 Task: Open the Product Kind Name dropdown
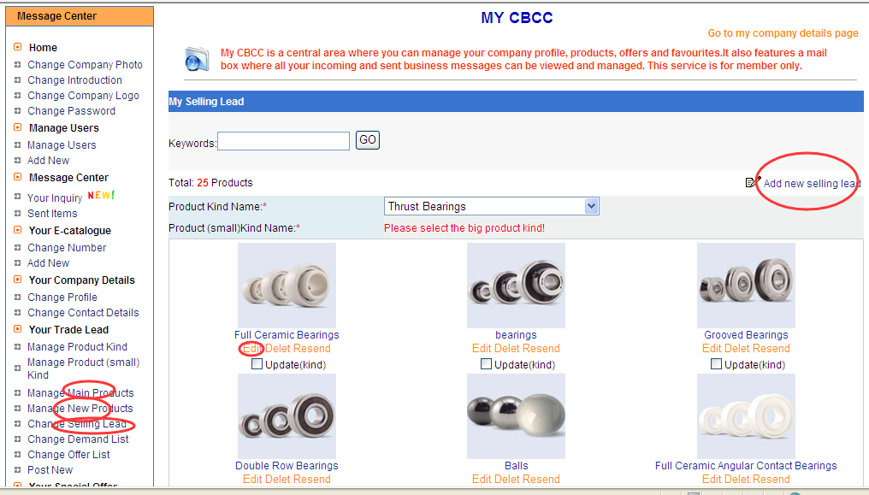491,206
